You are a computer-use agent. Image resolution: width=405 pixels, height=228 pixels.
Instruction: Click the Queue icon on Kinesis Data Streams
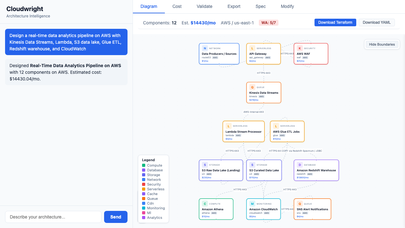coord(252,87)
